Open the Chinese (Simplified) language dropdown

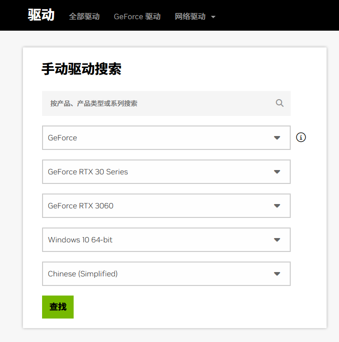point(166,274)
